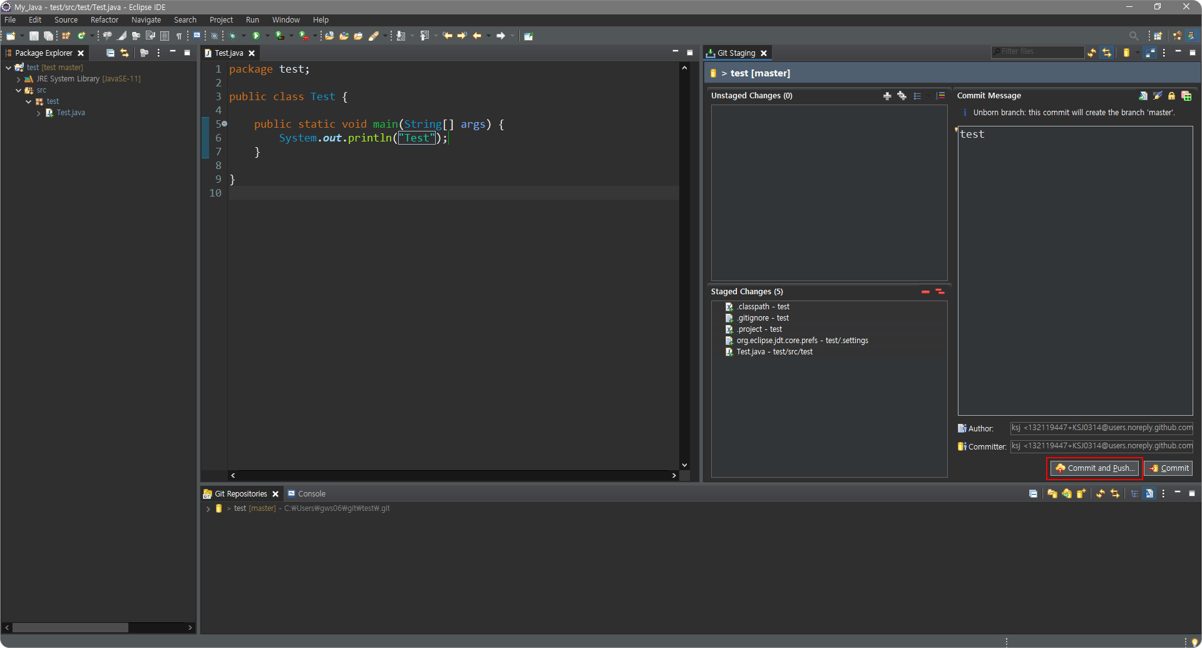Image resolution: width=1202 pixels, height=648 pixels.
Task: Open the Run button dropdown arrow
Action: [267, 36]
